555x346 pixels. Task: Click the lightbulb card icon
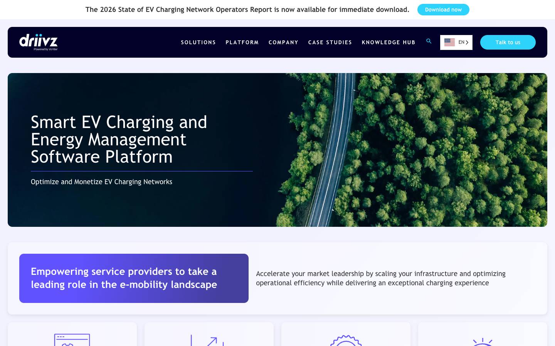pyautogui.click(x=483, y=342)
